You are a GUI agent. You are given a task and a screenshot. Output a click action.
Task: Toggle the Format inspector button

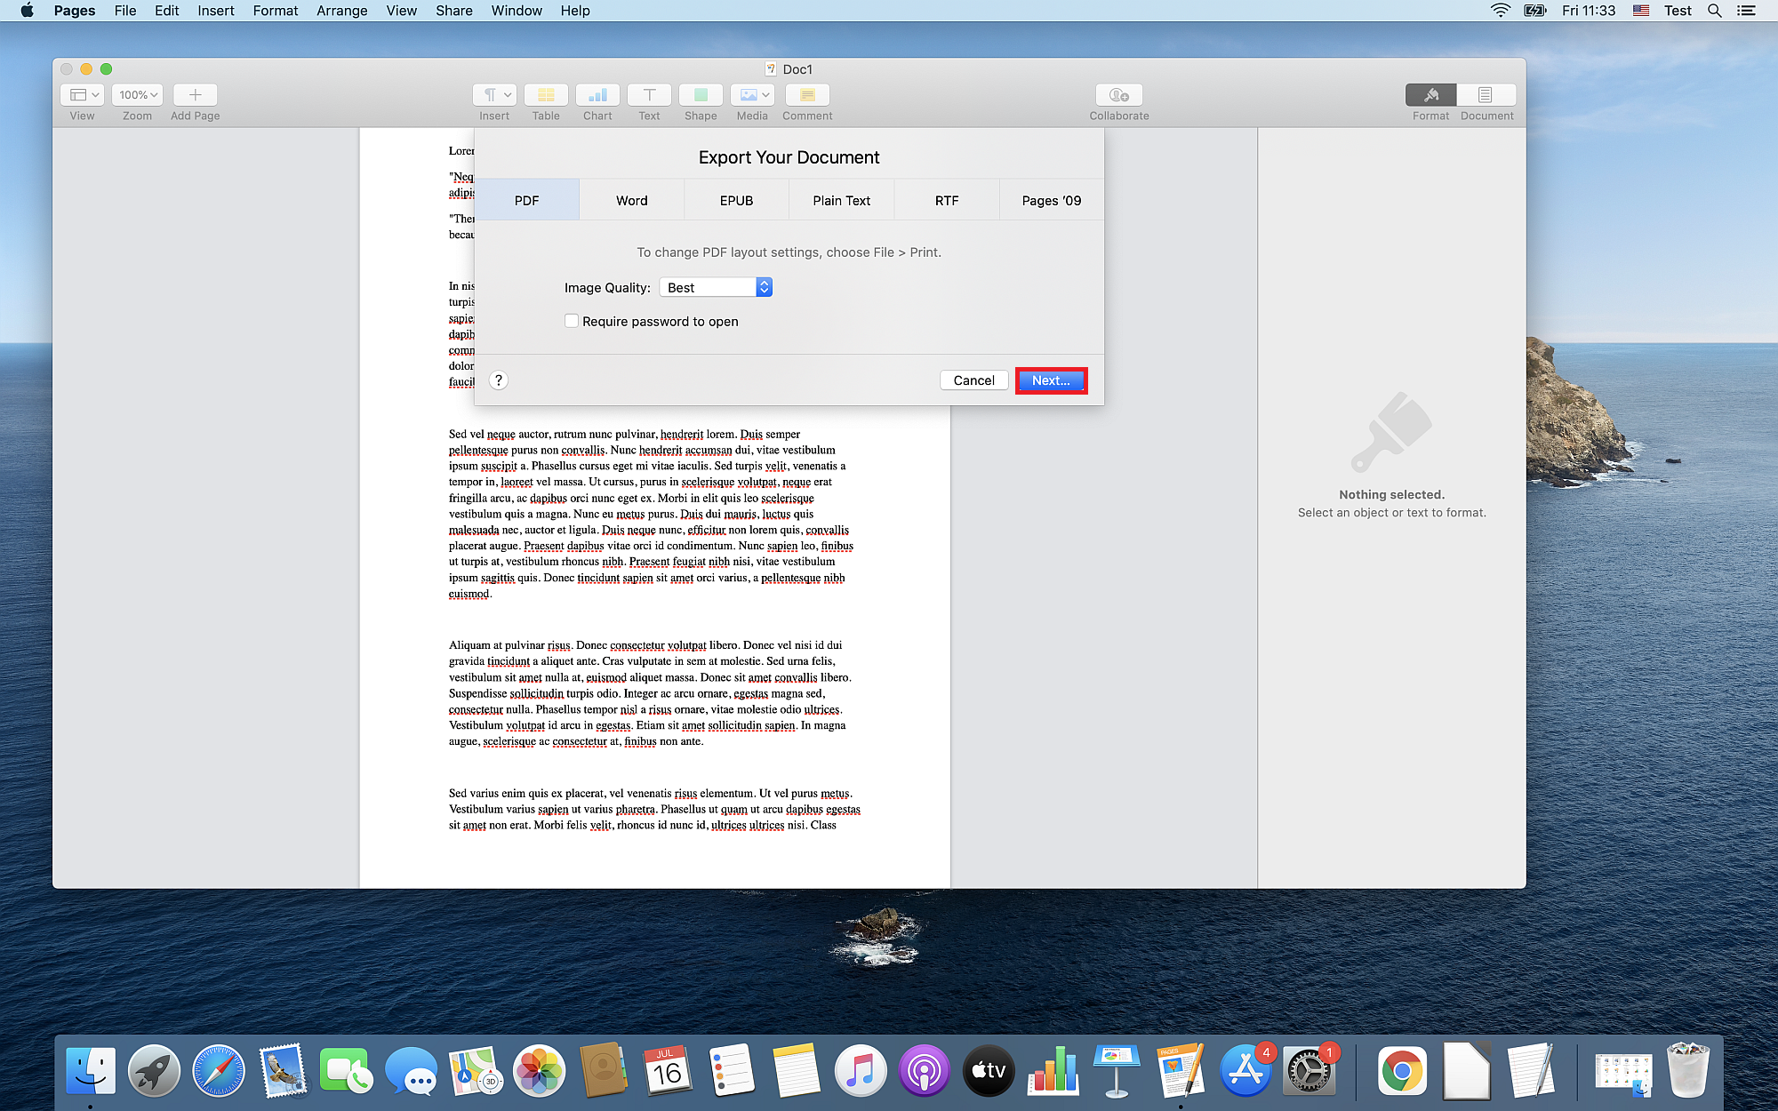[1430, 95]
